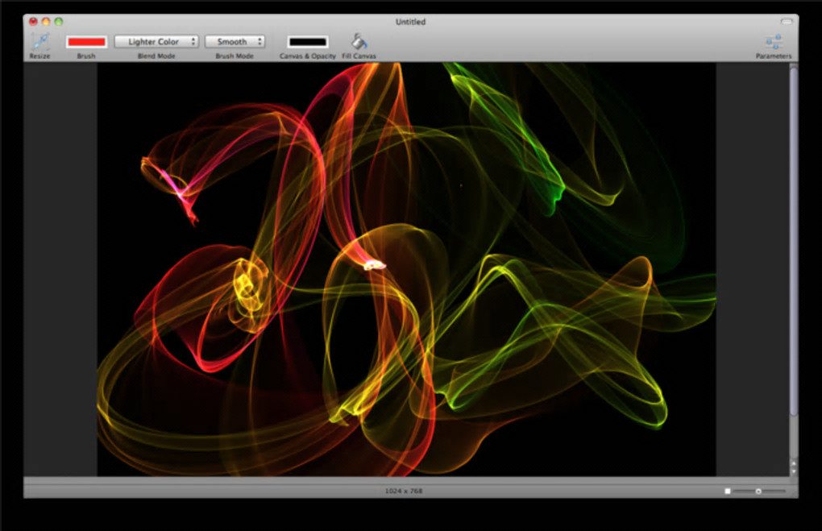Click the zoom slider knob at bottom right
This screenshot has height=531, width=822.
tap(758, 492)
